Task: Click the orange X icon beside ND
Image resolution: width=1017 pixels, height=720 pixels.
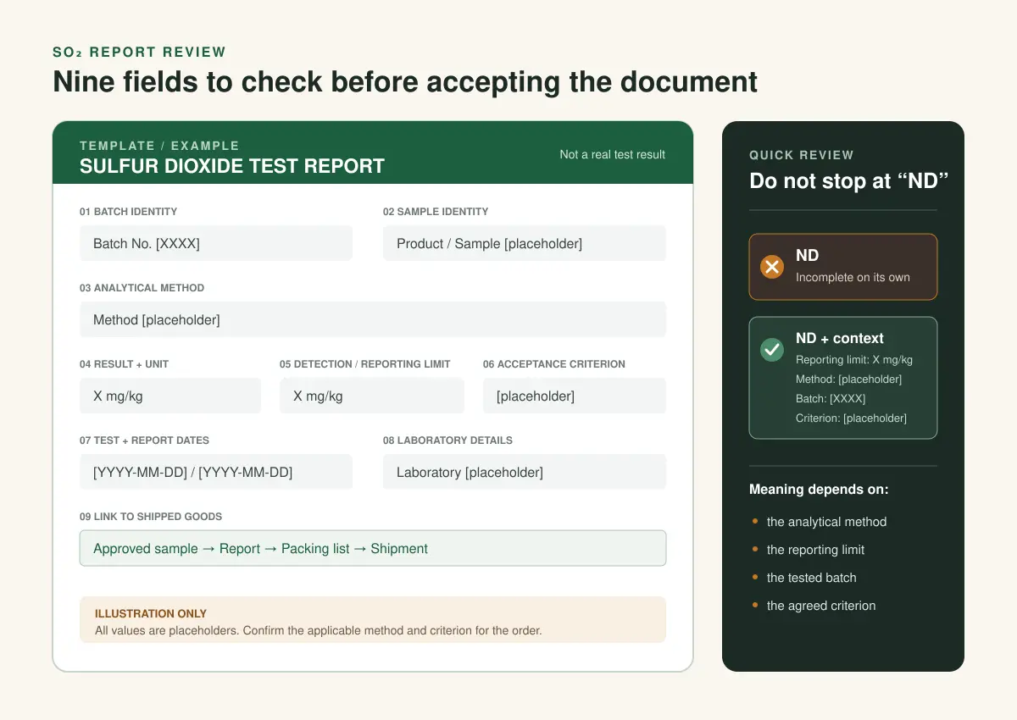Action: click(771, 267)
